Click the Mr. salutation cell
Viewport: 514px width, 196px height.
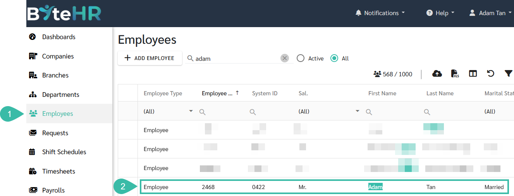coord(303,187)
